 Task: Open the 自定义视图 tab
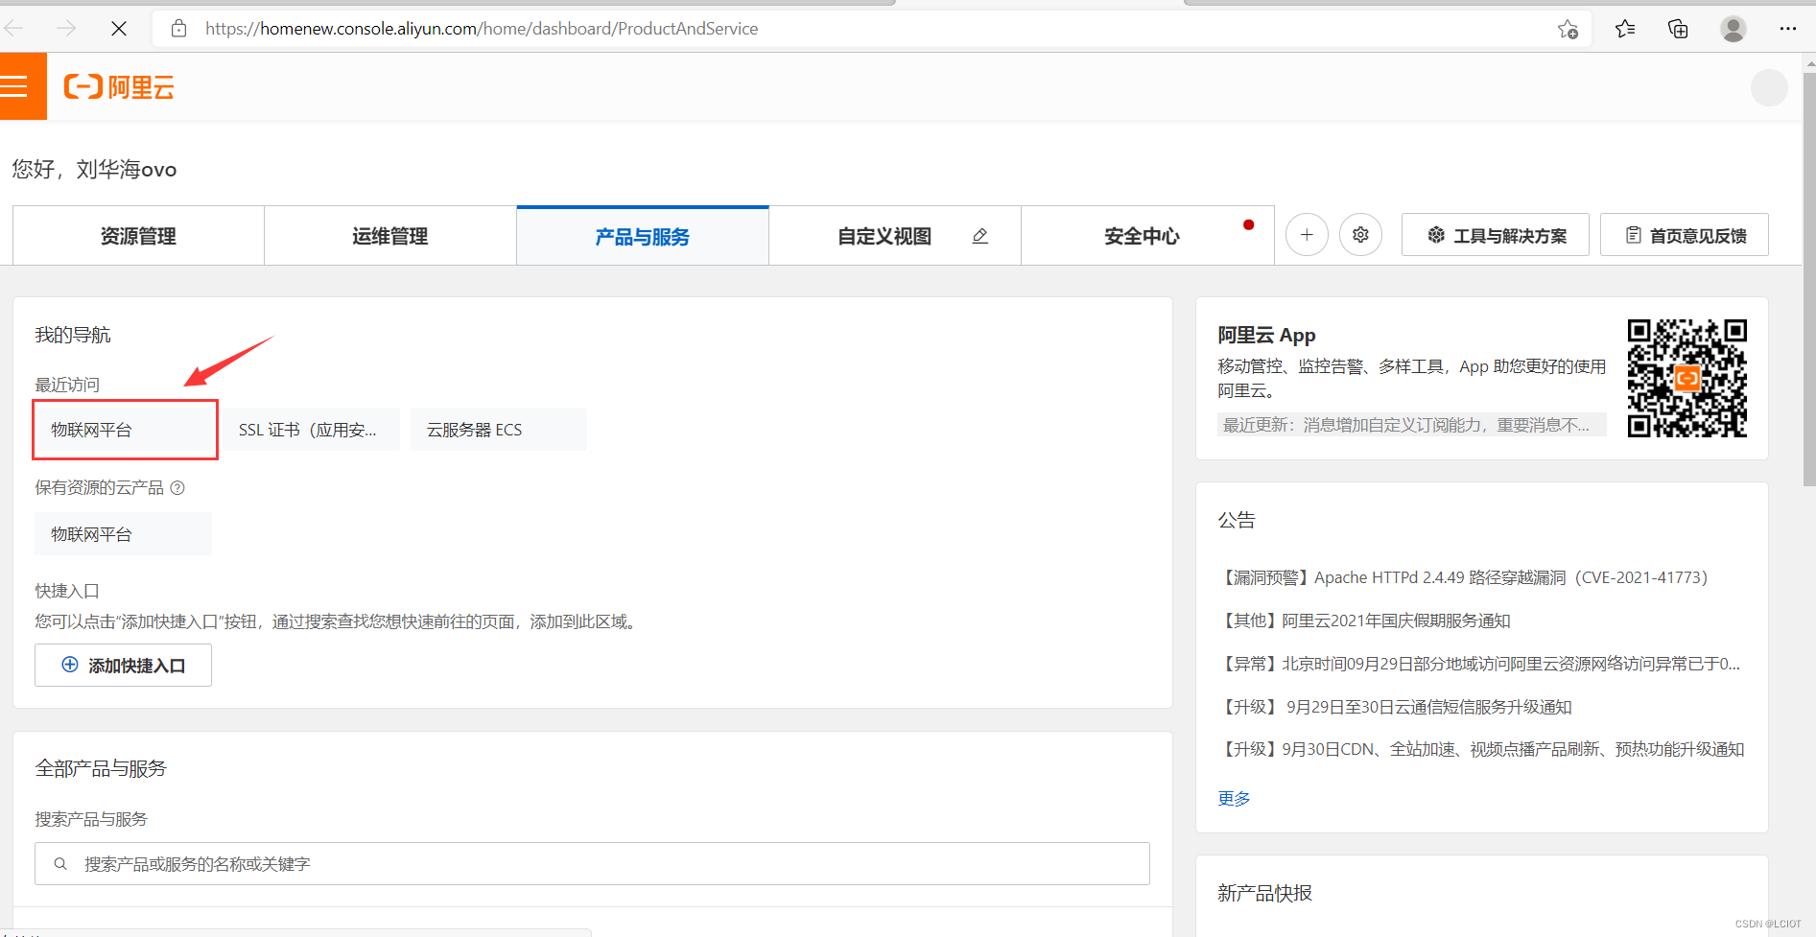[884, 236]
